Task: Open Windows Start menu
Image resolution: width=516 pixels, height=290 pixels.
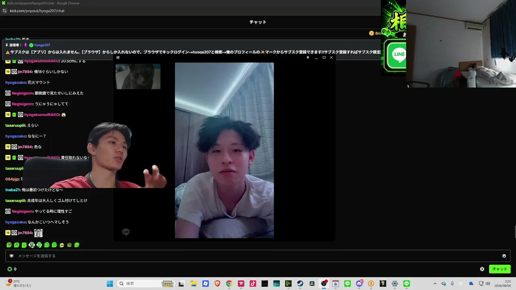Action: point(110,284)
